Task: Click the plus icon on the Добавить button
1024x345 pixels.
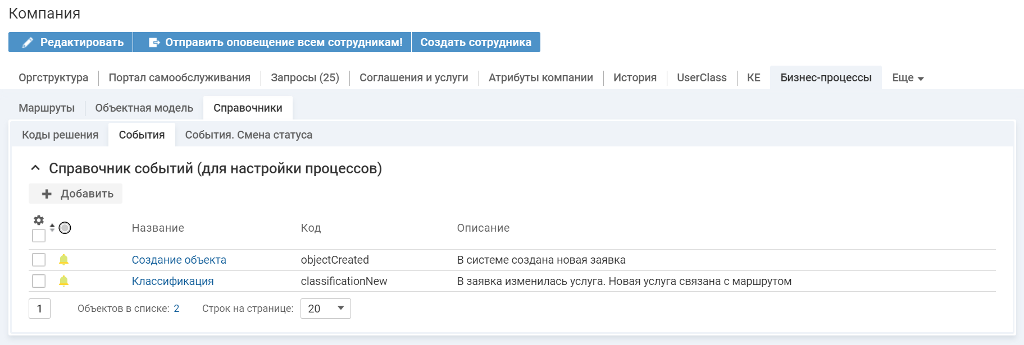Action: 47,194
